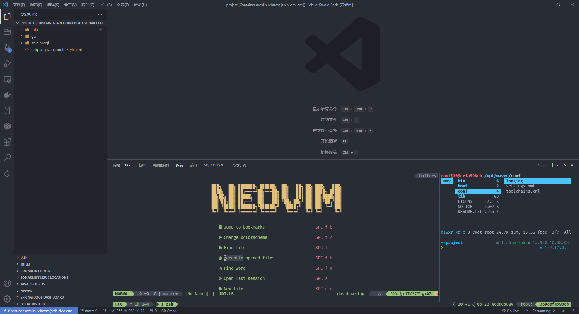Click the synchronize changes icon in status bar
This screenshot has height=314, width=579.
pos(104,311)
